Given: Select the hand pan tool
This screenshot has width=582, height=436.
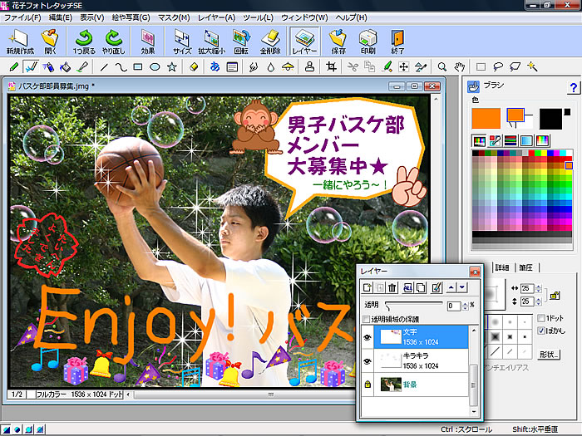Looking at the screenshot, I should click(x=460, y=67).
